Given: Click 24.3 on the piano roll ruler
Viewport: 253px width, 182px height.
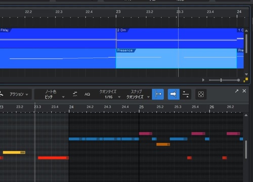Looking at the screenshot, I should [x=107, y=107].
